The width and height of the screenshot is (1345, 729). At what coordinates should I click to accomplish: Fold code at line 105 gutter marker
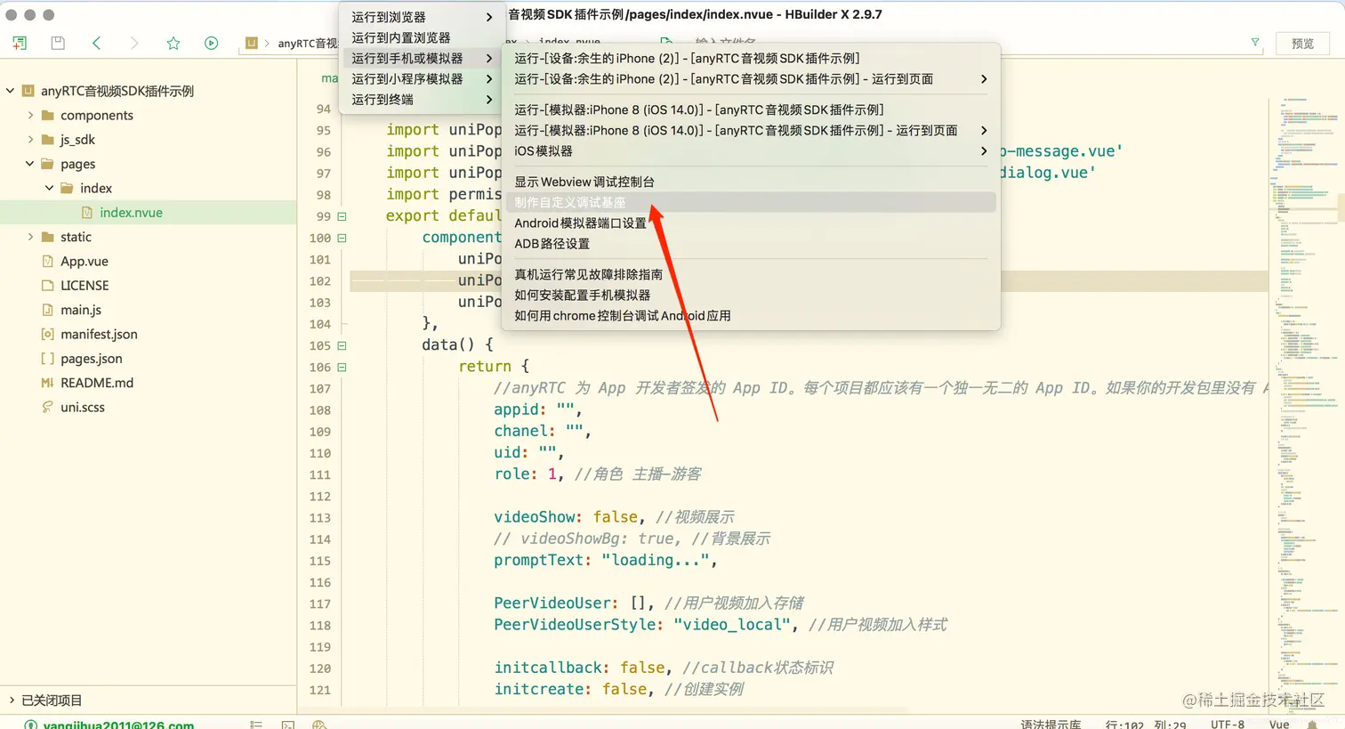point(342,345)
